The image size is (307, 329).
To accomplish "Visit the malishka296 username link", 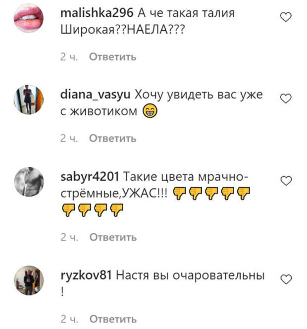I will pyautogui.click(x=97, y=13).
